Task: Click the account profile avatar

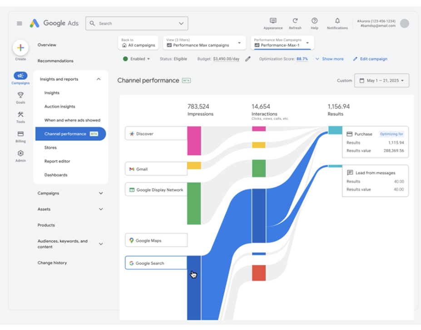Action: 404,23
